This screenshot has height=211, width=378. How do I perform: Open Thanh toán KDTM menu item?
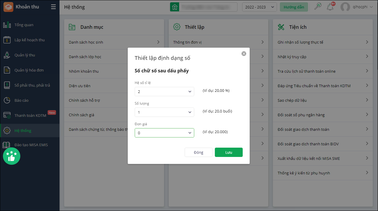tap(30, 115)
